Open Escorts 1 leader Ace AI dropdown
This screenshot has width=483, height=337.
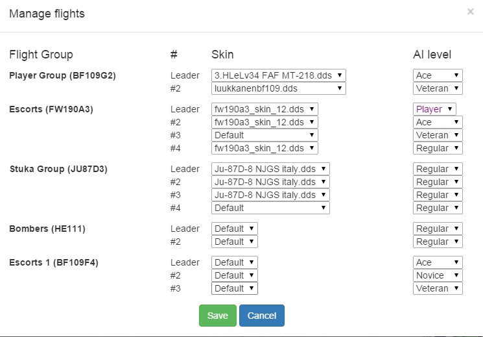coord(438,262)
